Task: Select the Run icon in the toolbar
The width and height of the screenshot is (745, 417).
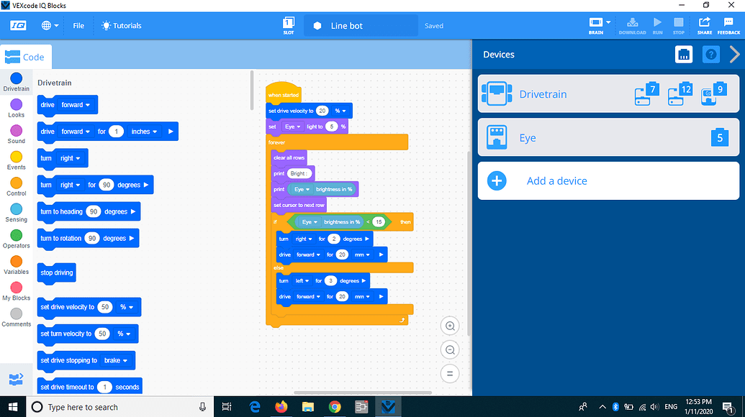Action: (657, 24)
